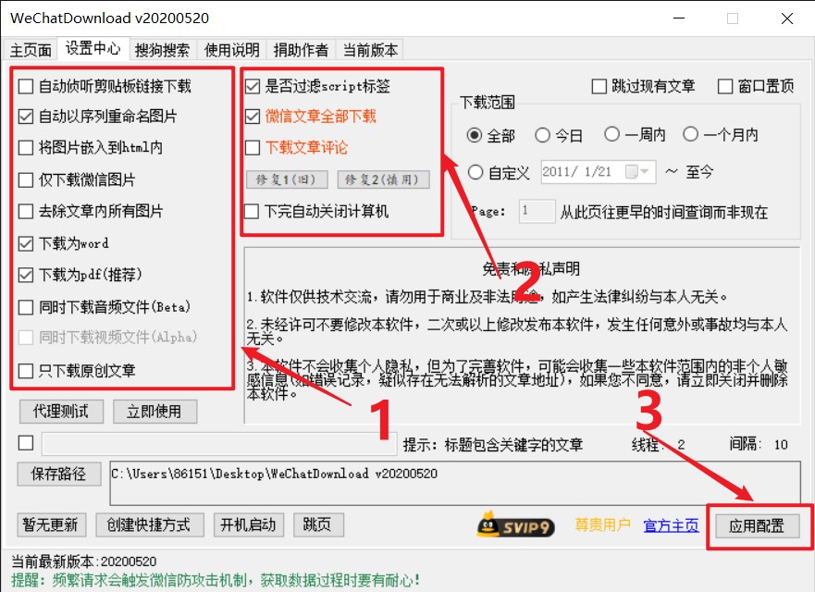Turn on 窗口置顶
815x592 pixels.
tap(725, 85)
